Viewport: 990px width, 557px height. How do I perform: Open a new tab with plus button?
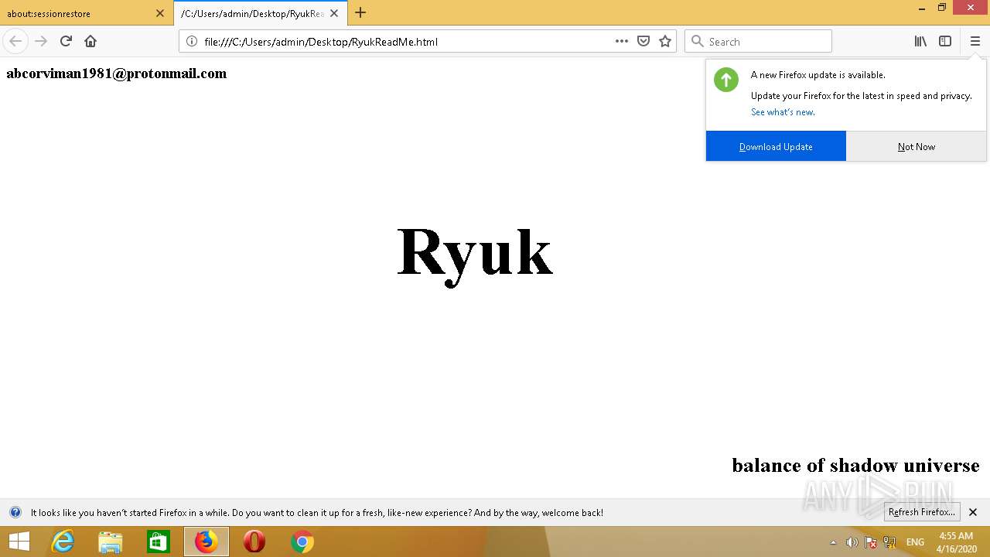coord(360,12)
